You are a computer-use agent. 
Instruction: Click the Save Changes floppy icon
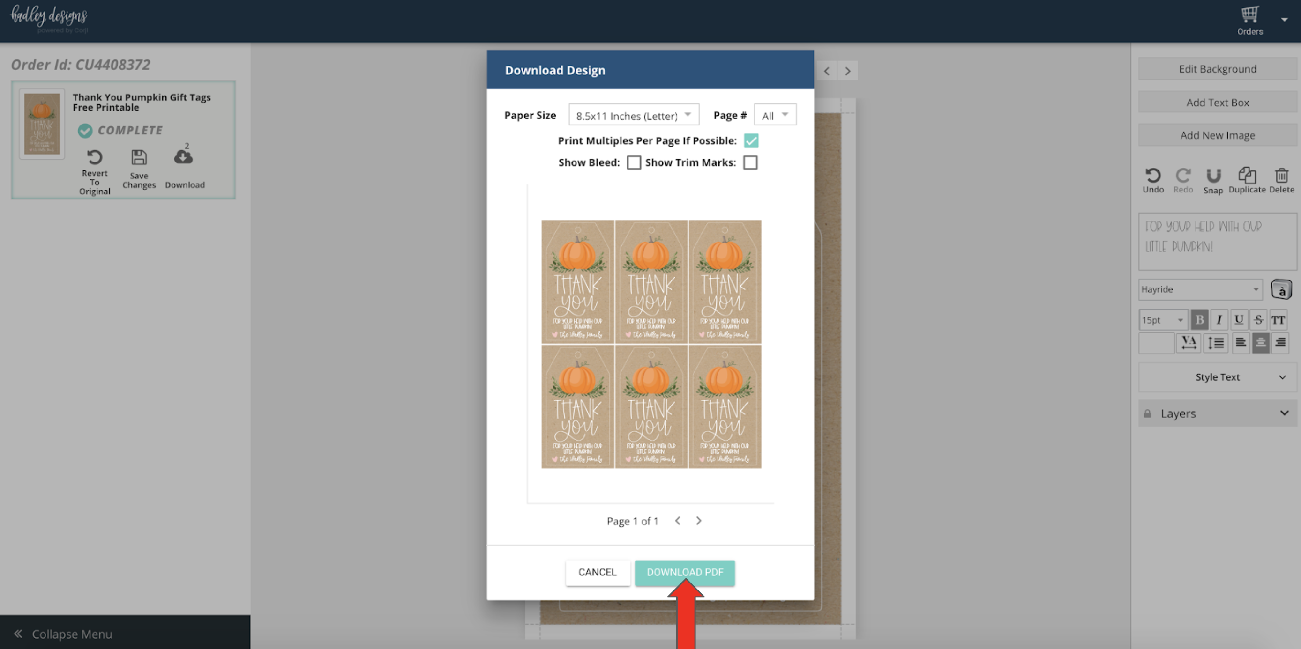tap(139, 157)
